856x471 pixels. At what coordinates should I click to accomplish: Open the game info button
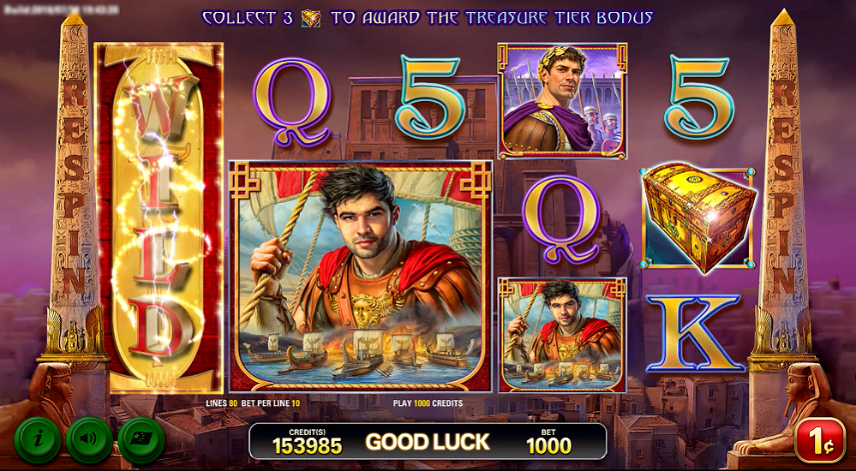click(38, 440)
